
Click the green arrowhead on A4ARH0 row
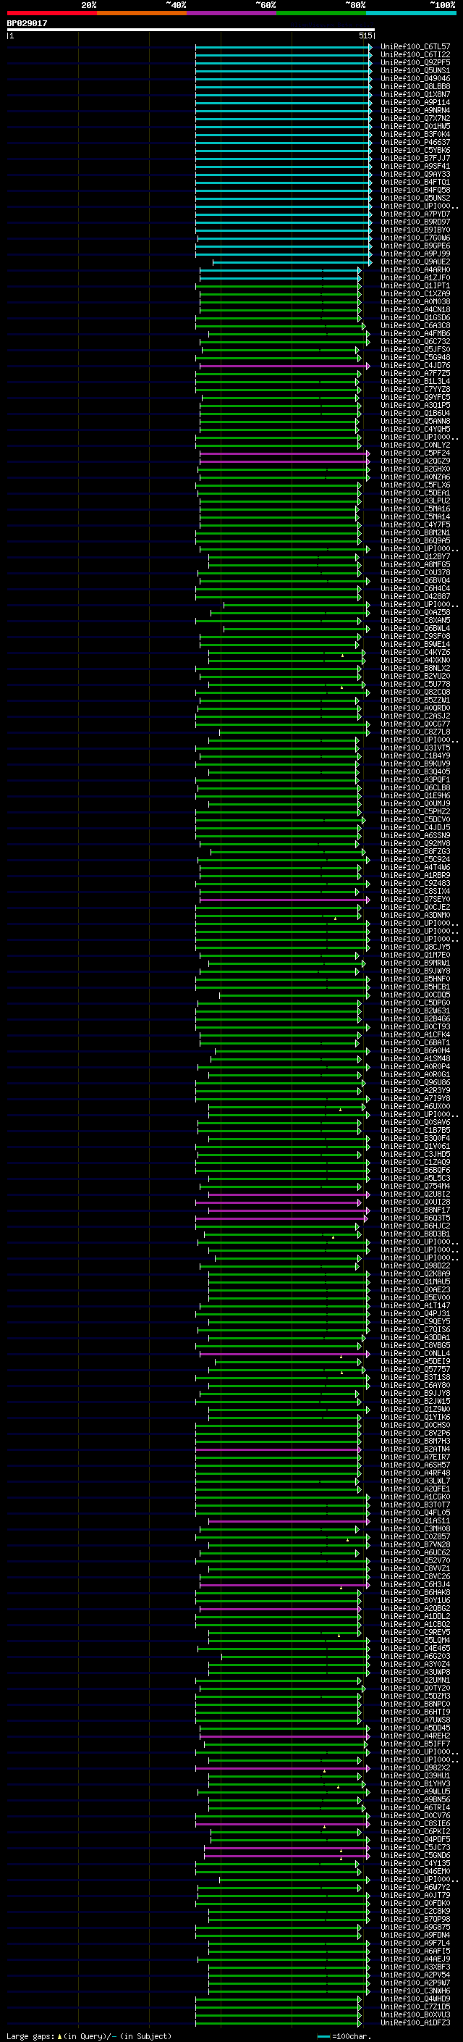tap(360, 270)
